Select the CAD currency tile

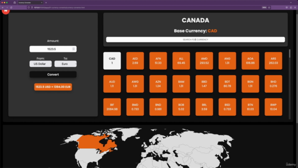[112, 61]
